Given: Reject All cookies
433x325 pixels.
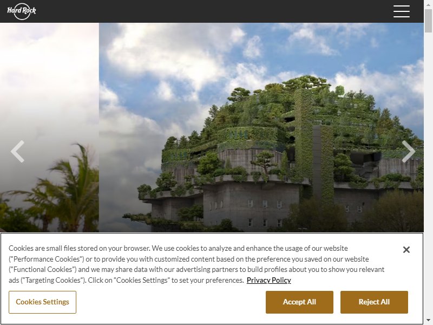Looking at the screenshot, I should point(374,302).
